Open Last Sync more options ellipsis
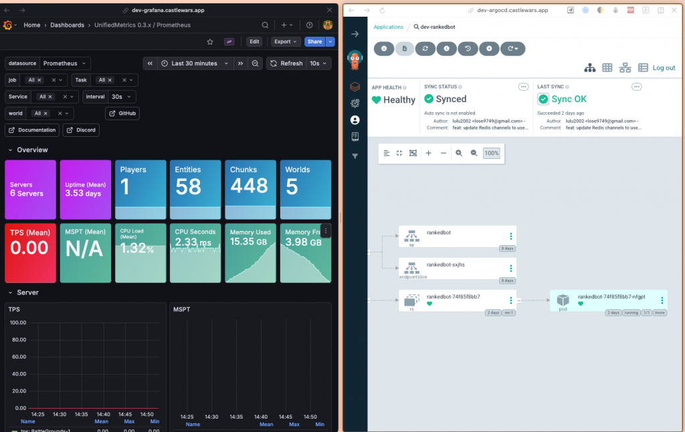 [637, 87]
